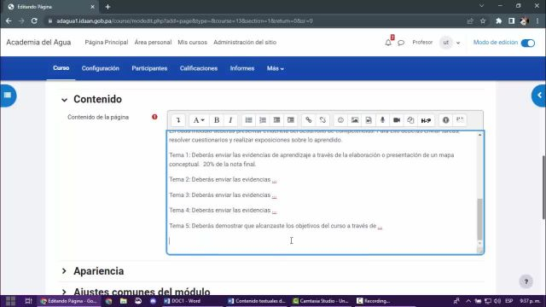The image size is (546, 307).
Task: Expand the Más menu
Action: [275, 68]
